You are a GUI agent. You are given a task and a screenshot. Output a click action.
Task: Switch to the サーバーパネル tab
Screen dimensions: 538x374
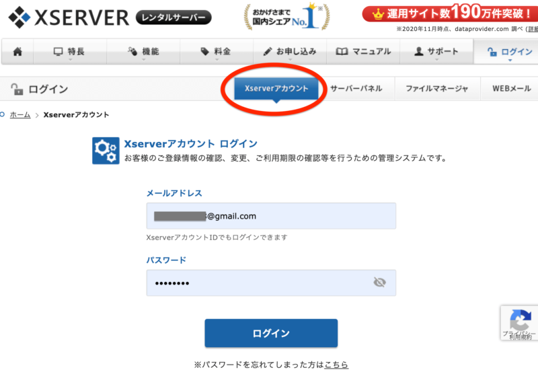356,89
